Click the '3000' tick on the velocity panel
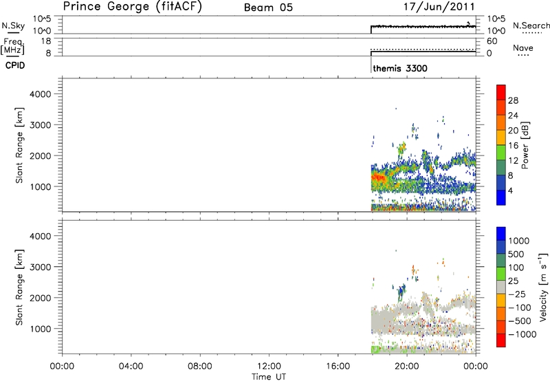This screenshot has width=550, height=381. point(40,267)
